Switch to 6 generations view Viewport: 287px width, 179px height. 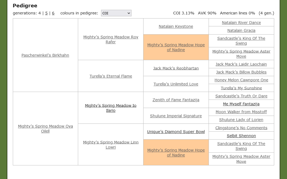53,13
